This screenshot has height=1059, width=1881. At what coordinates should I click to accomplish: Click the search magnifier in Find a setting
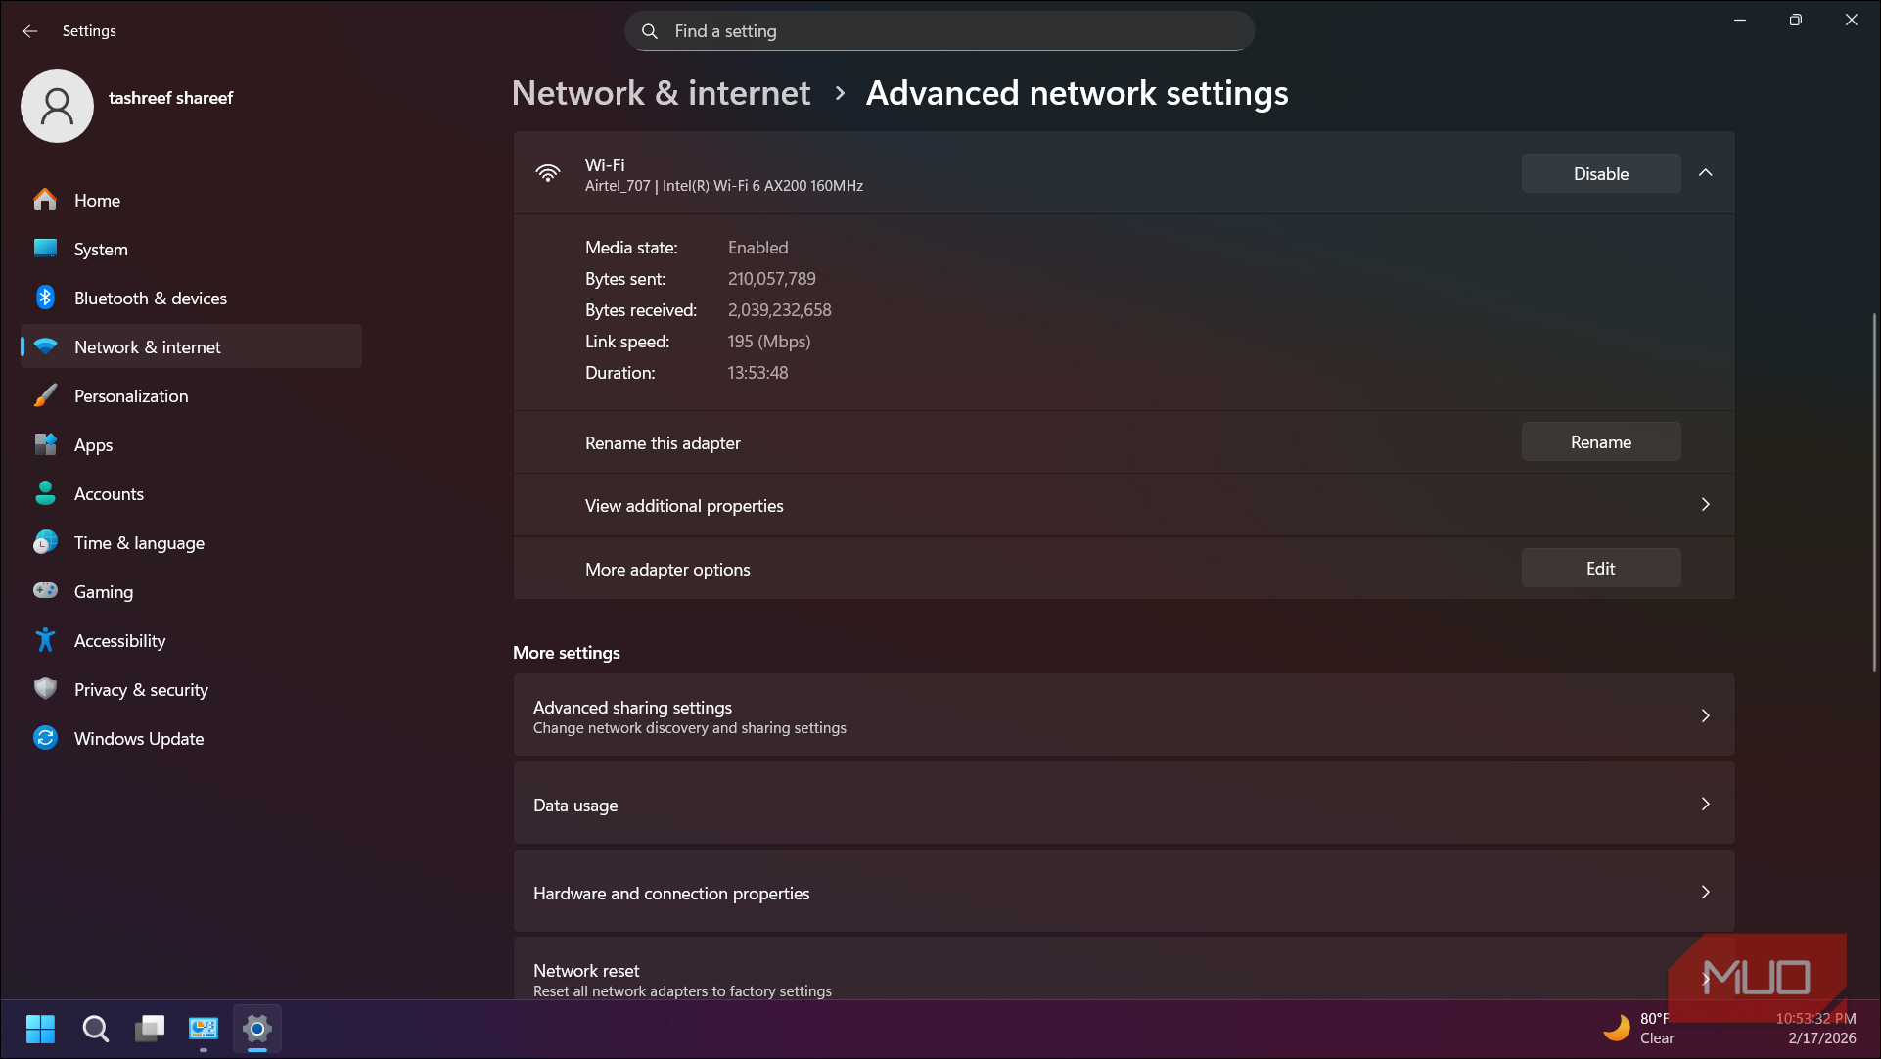[x=649, y=31]
